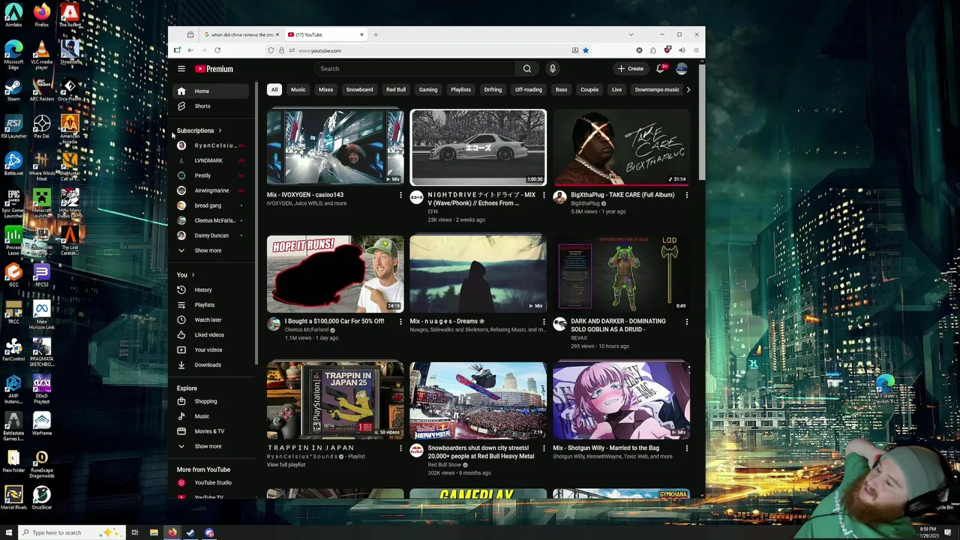Open options for BigXthaPlug TAKE CARE video
The height and width of the screenshot is (540, 960).
click(686, 195)
